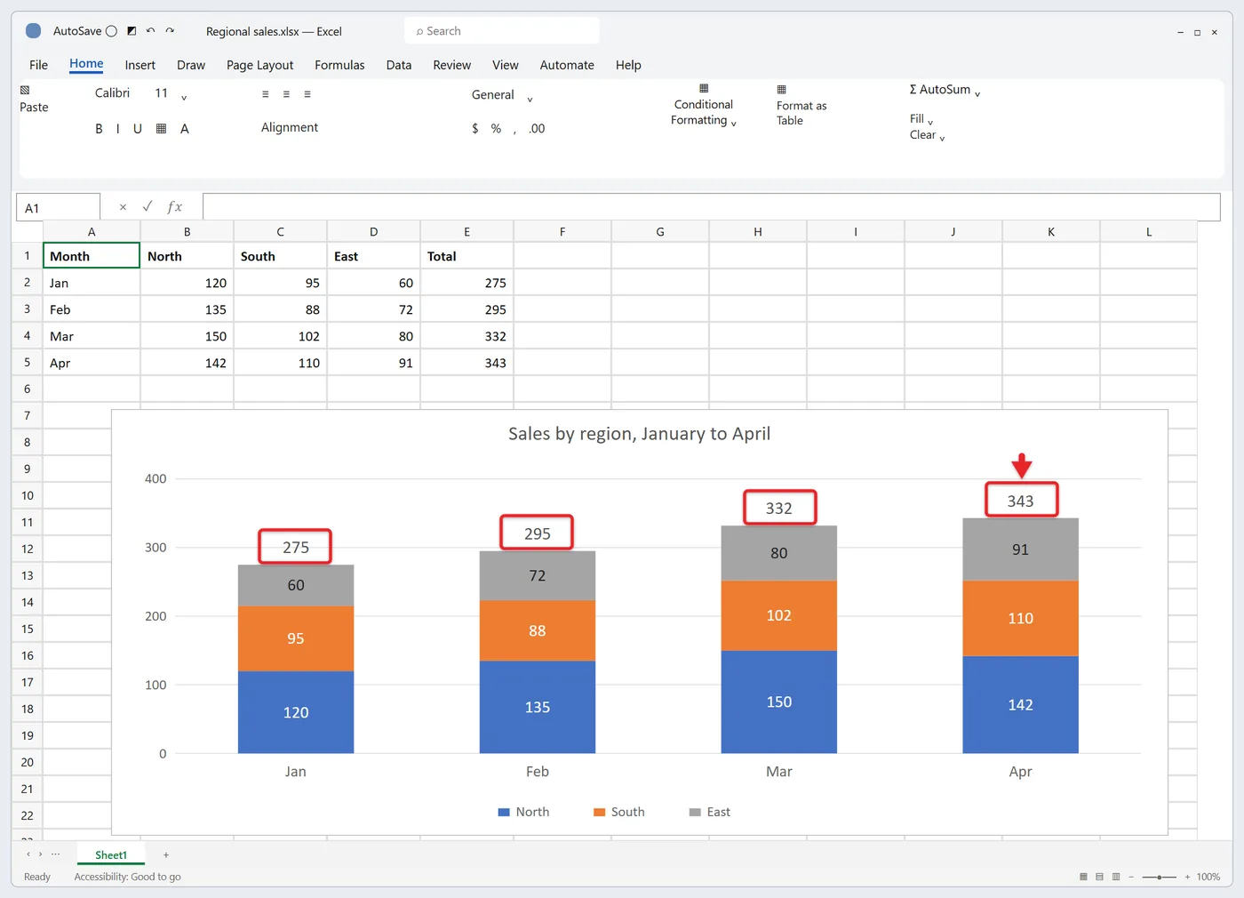1244x898 pixels.
Task: Switch to Normal view in status bar
Action: [x=1083, y=877]
